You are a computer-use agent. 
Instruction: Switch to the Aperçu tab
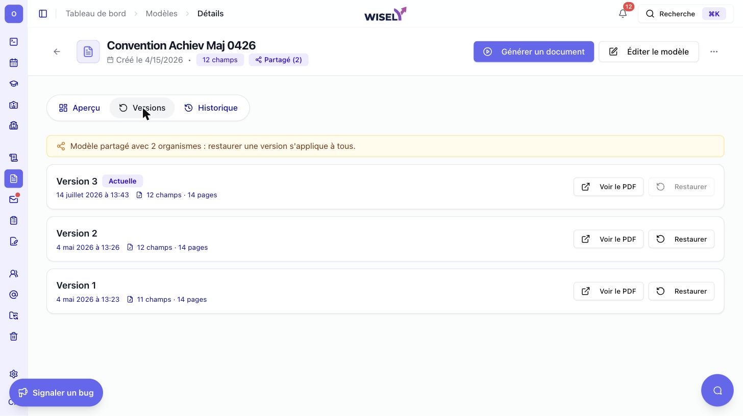pos(79,108)
